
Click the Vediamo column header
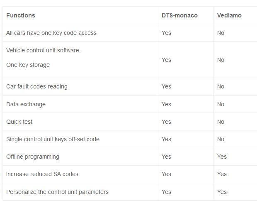pos(229,15)
